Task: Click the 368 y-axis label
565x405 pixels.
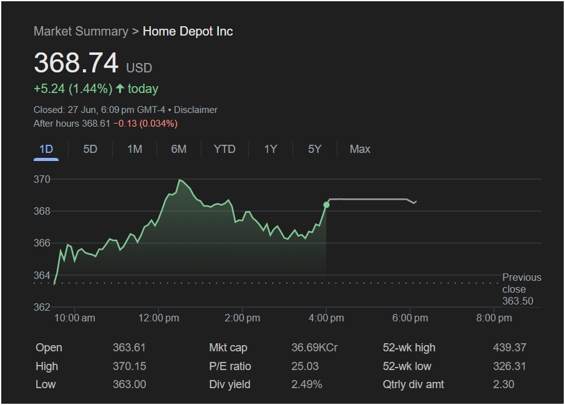Action: click(x=42, y=212)
